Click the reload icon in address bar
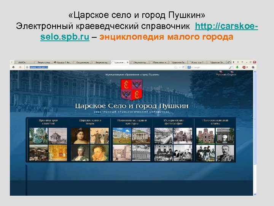 point(183,67)
